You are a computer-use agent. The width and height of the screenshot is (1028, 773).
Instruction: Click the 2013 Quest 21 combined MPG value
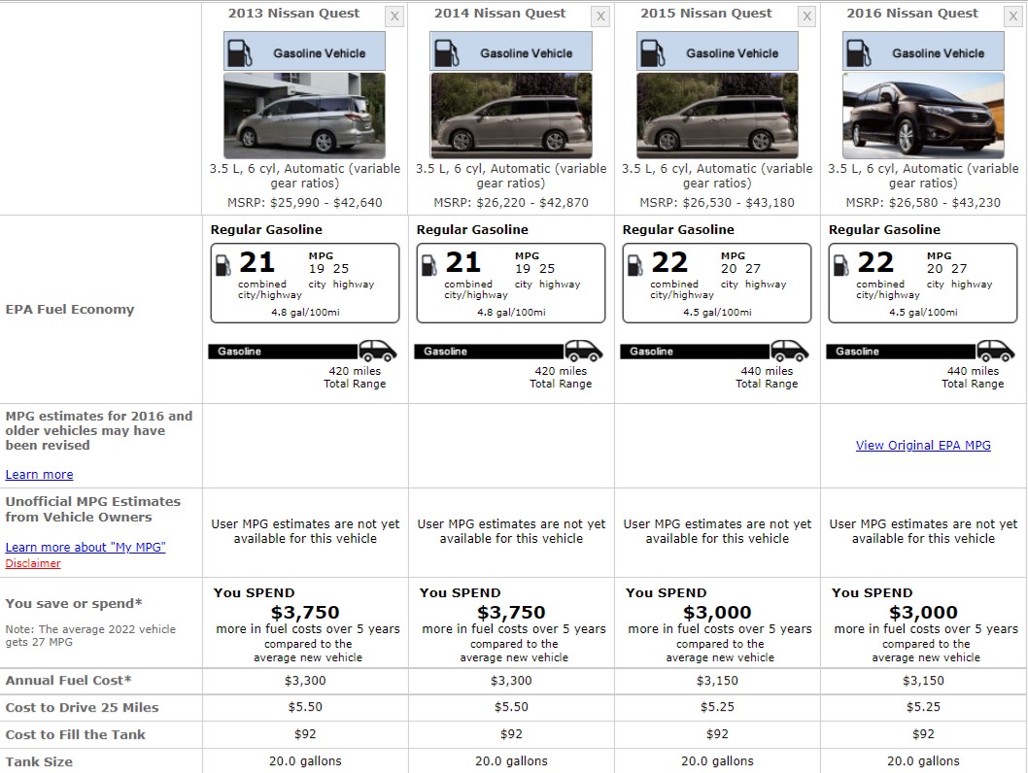pyautogui.click(x=257, y=263)
